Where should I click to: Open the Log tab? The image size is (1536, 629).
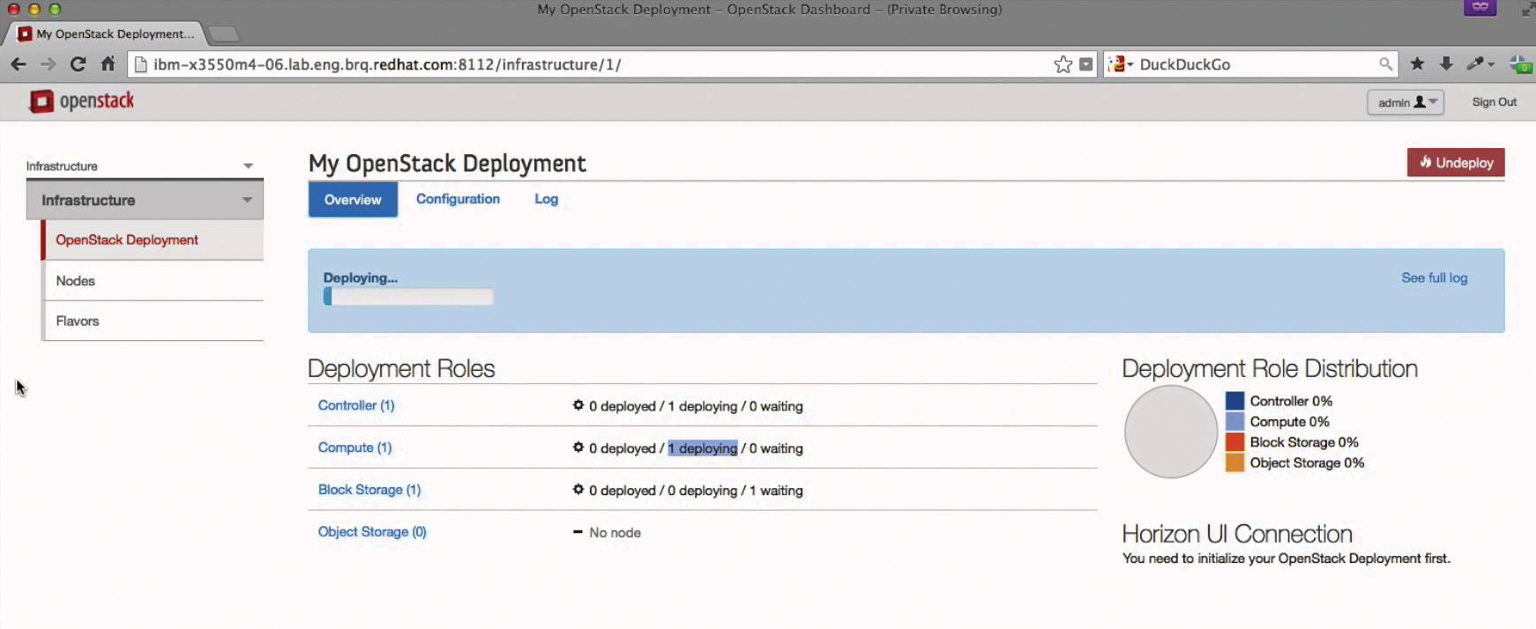[546, 199]
